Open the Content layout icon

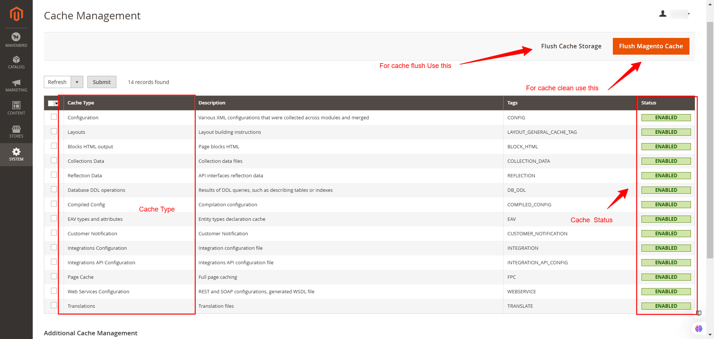(16, 105)
